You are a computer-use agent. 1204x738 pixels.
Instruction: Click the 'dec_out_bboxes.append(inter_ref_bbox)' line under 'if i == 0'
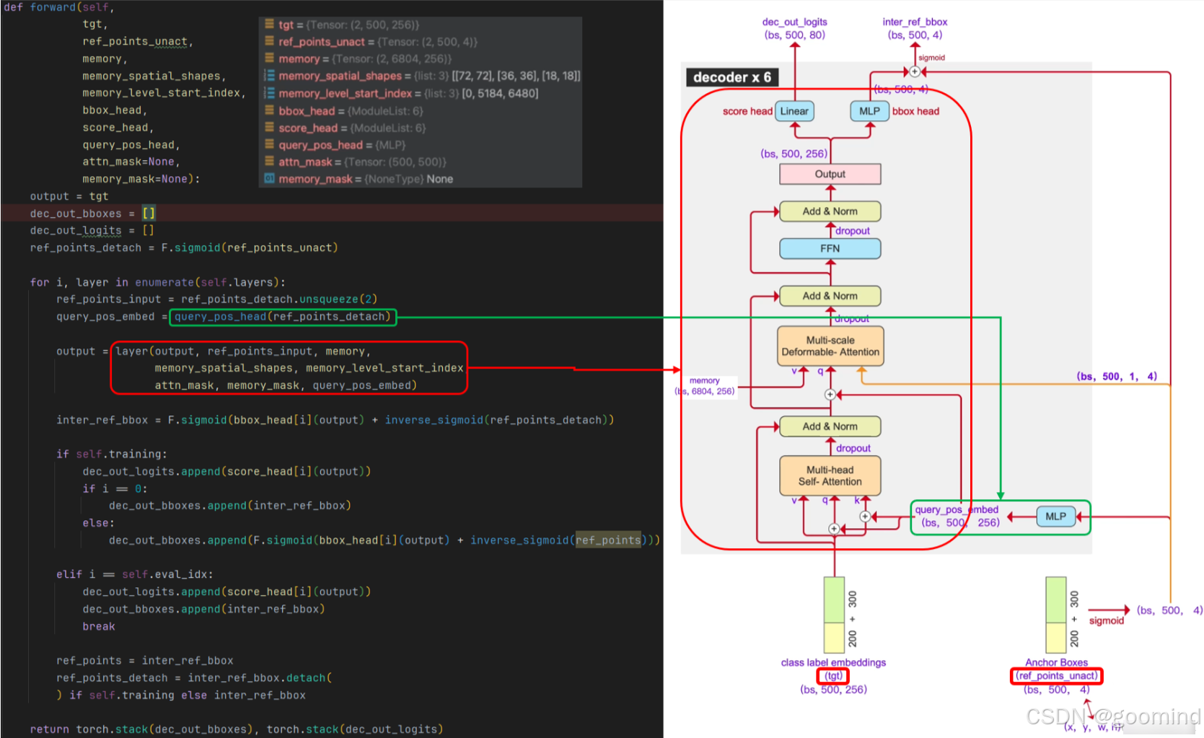click(x=230, y=506)
